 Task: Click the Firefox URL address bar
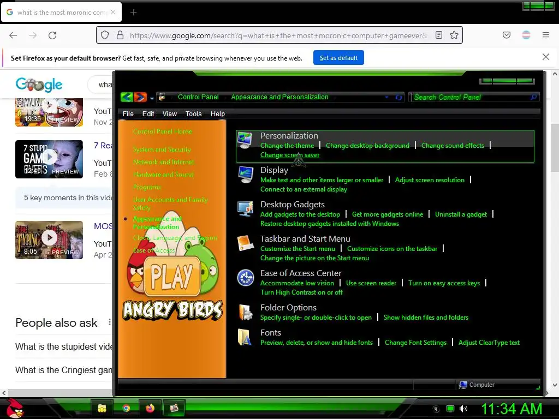pyautogui.click(x=279, y=35)
